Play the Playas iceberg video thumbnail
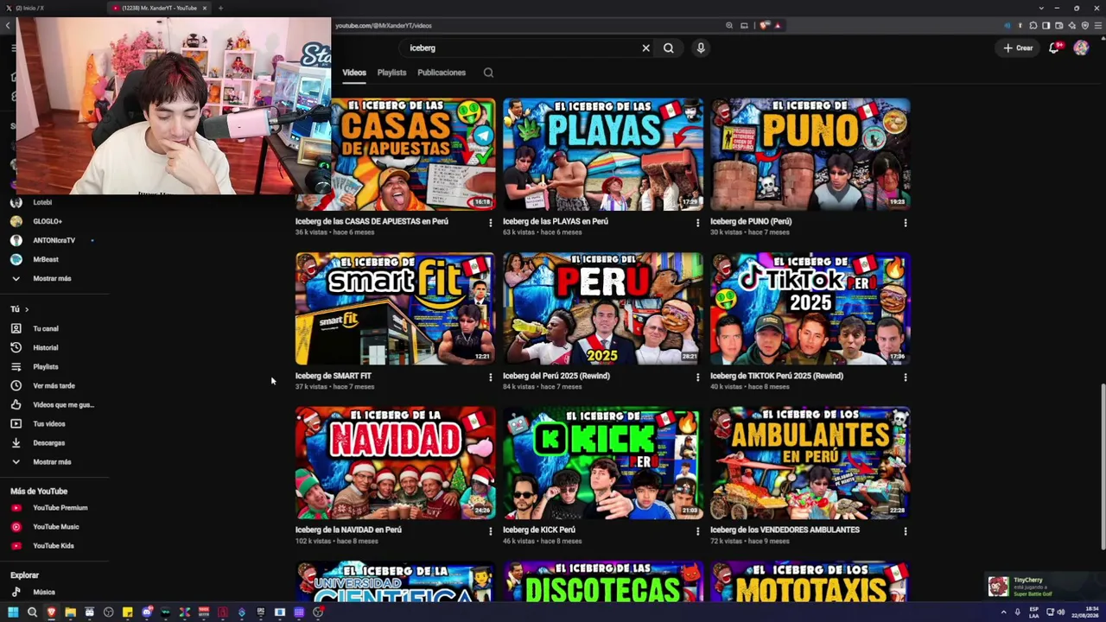 pyautogui.click(x=603, y=154)
